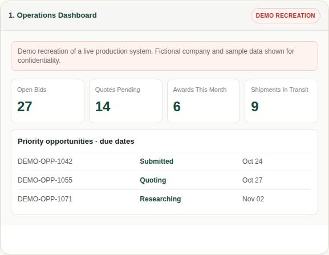Image resolution: width=329 pixels, height=255 pixels.
Task: Select the Oct 27 due date
Action: coord(252,180)
